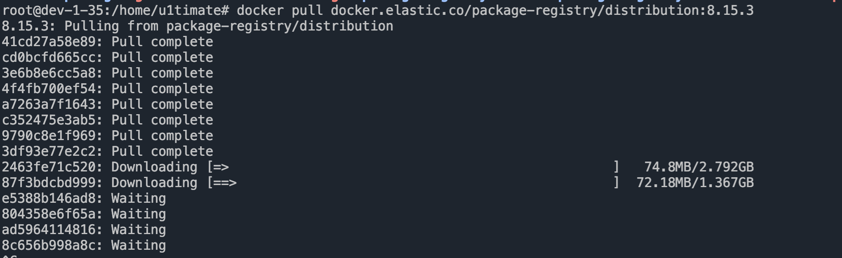Screen dimensions: 842x258
Task: Click layer ID 41cd27a58e89
Action: click(x=49, y=42)
